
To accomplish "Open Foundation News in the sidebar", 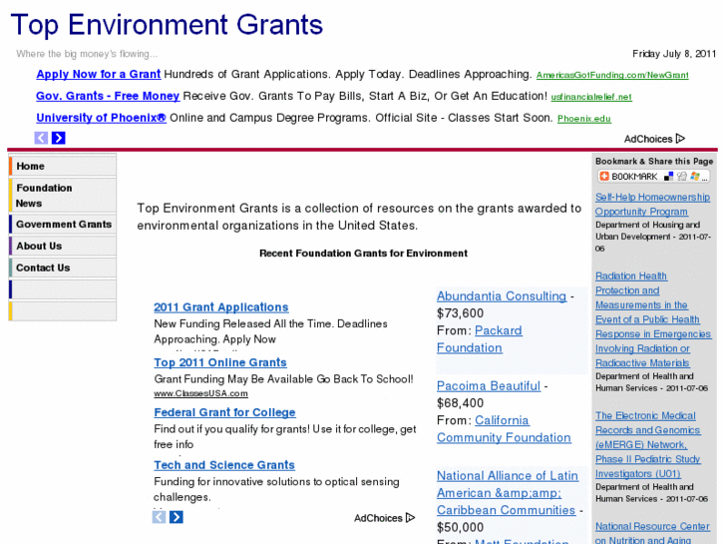I will [63, 195].
